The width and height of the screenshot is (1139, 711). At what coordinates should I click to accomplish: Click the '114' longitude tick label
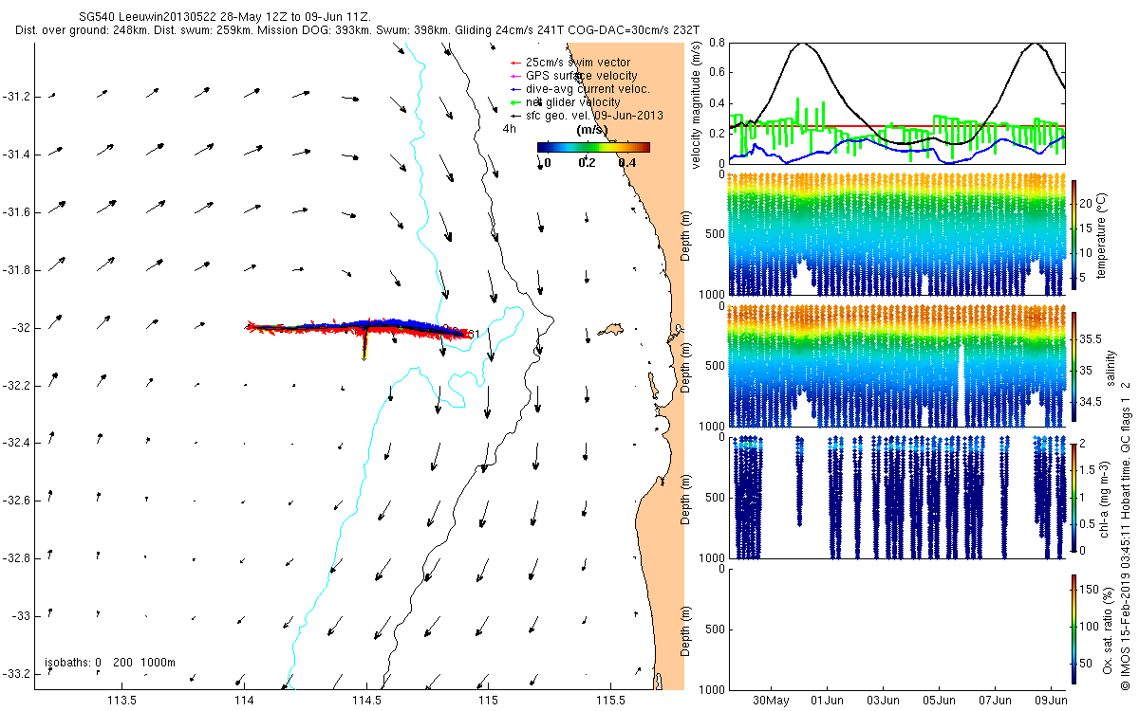(x=244, y=701)
